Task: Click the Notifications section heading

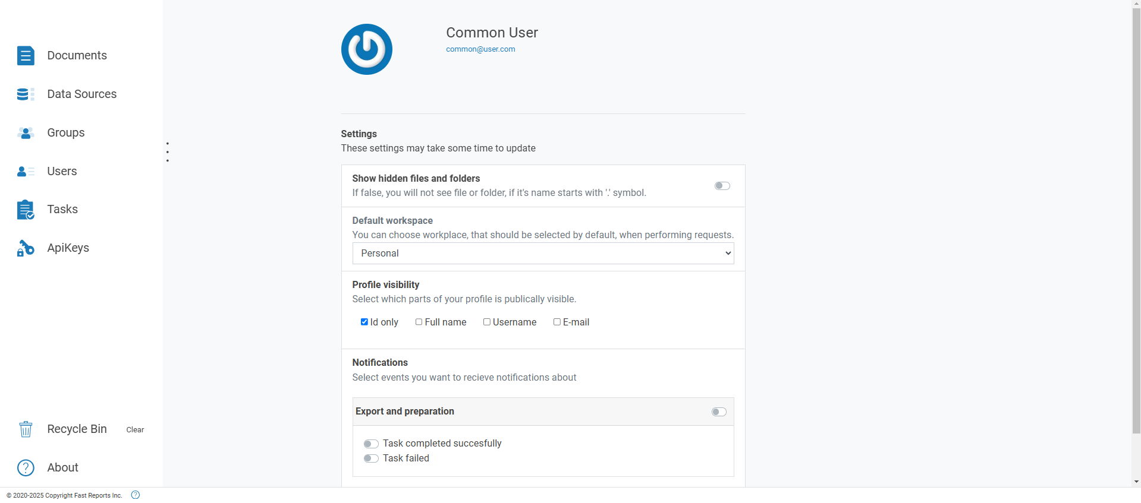Action: click(380, 363)
